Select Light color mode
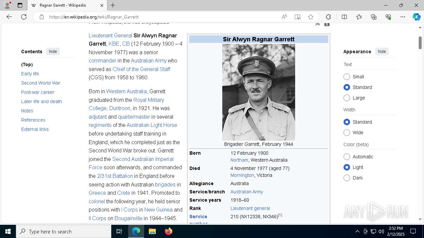Image resolution: width=424 pixels, height=238 pixels. 347,167
